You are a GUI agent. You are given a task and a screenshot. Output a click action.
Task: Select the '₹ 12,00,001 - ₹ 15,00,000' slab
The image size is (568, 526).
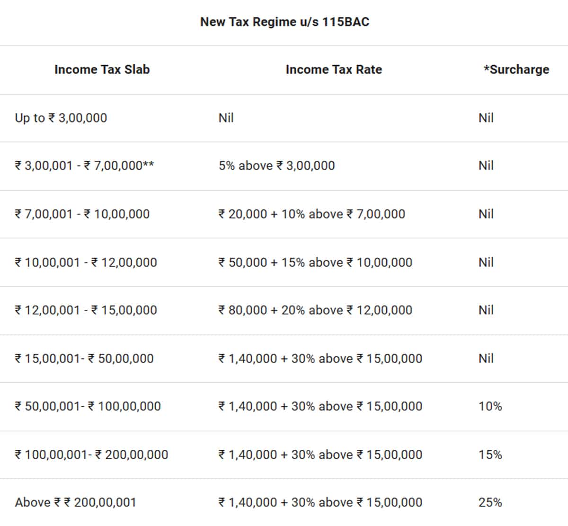click(x=86, y=310)
